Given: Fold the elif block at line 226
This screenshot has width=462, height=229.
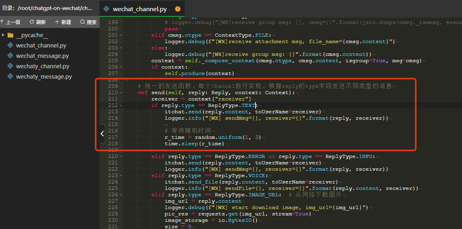Looking at the screenshot, I should pyautogui.click(x=121, y=195).
